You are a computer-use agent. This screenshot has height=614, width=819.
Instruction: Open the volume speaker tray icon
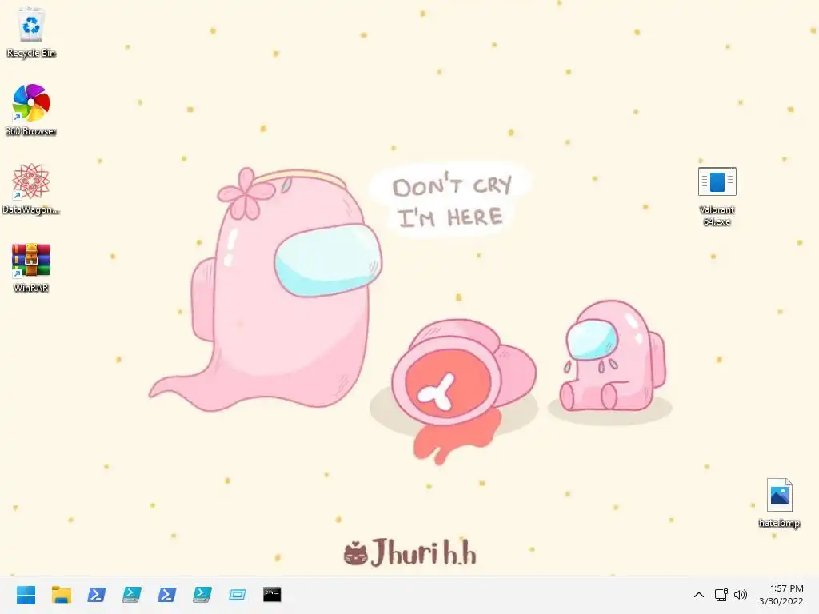tap(740, 595)
